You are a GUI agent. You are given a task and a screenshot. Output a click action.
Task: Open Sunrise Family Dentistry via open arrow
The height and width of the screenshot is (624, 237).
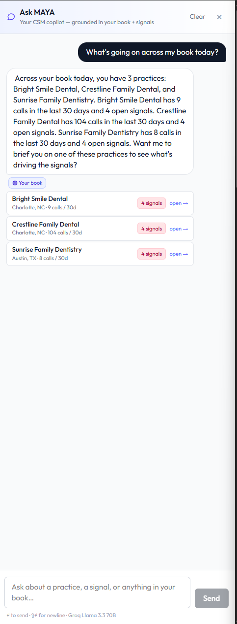click(179, 254)
